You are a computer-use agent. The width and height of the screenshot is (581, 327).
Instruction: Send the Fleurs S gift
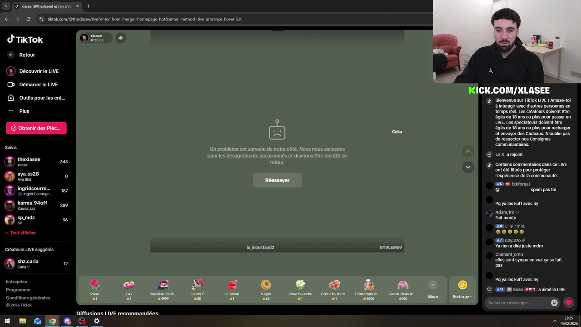(197, 290)
